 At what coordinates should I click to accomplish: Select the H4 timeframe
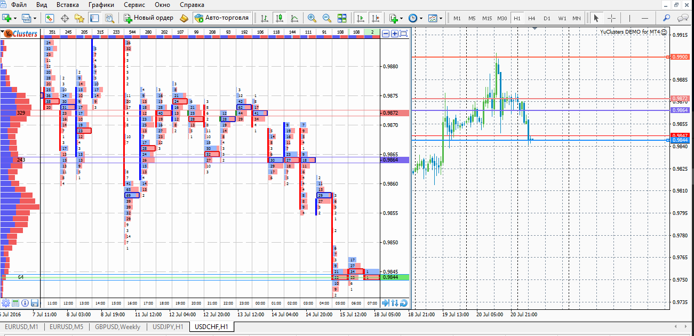532,18
